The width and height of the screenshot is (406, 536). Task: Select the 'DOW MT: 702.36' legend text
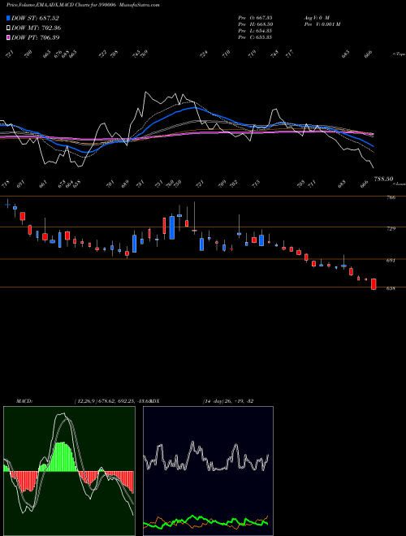pyautogui.click(x=37, y=28)
